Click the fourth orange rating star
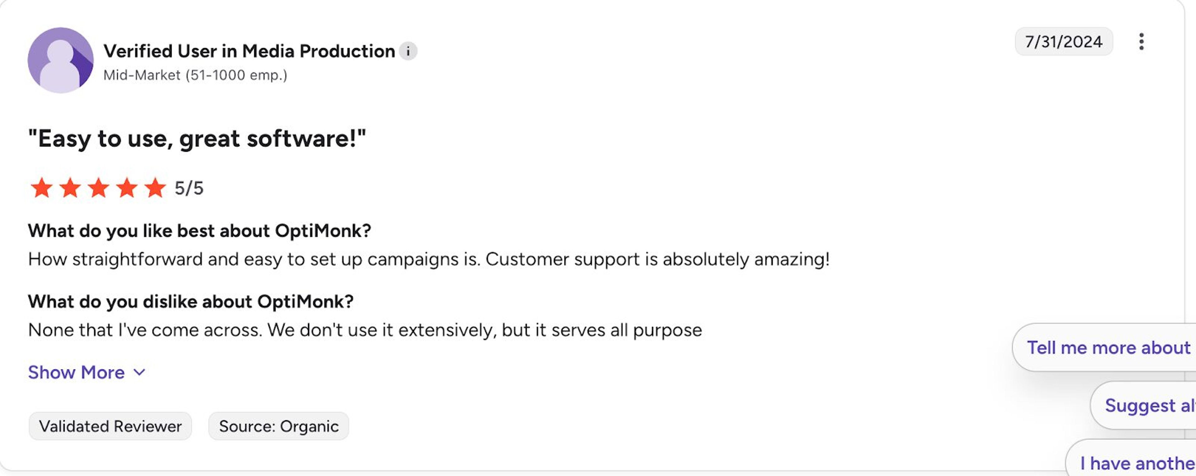1196x476 pixels. [127, 188]
